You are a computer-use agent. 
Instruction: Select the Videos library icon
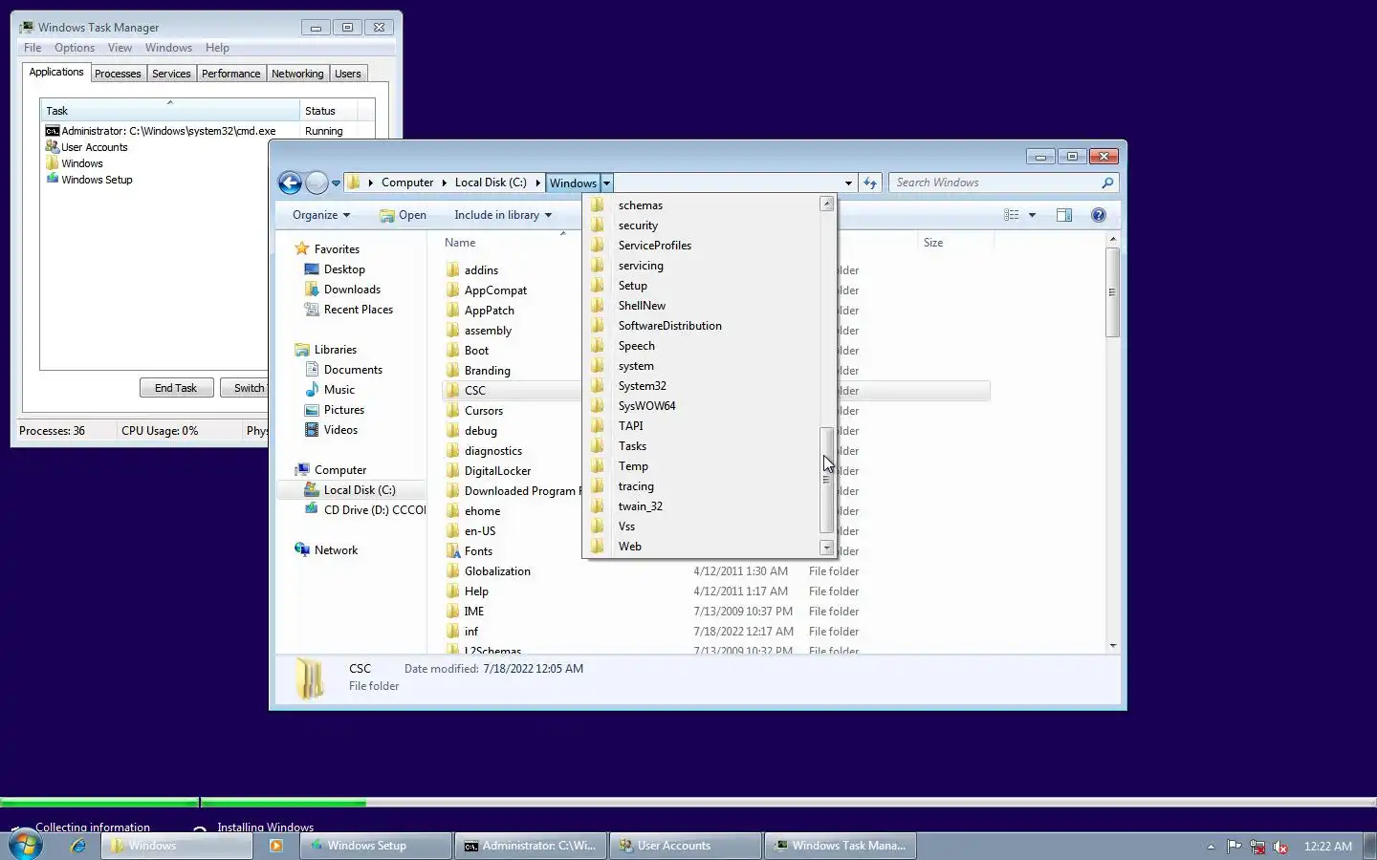tap(312, 430)
